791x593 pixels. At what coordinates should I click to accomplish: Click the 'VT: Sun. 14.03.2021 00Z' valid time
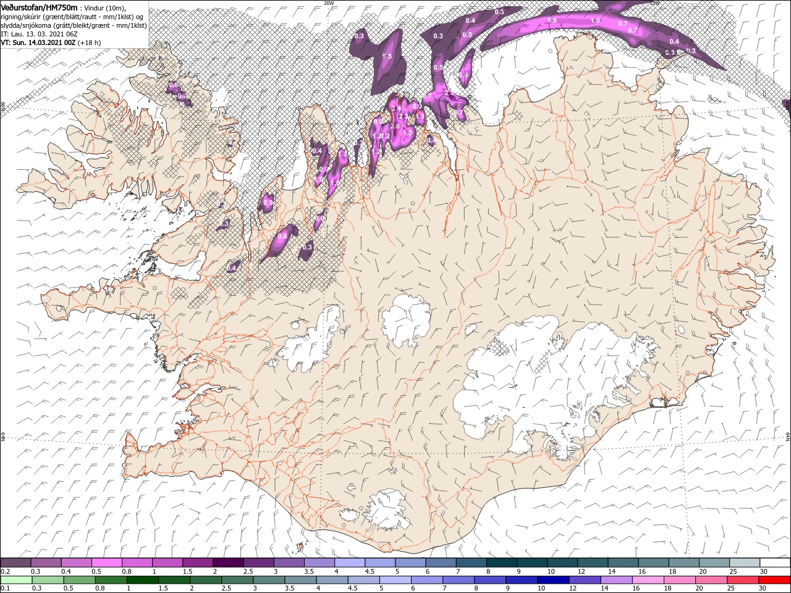click(x=38, y=42)
